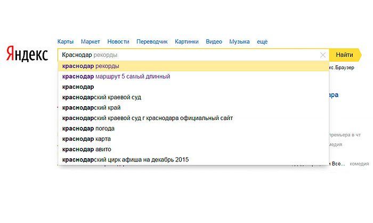Viewport: 373px width, 223px height.
Task: Open the Карты link
Action: pyautogui.click(x=66, y=42)
